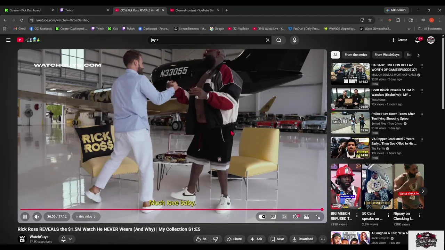Open DA BABY Million Dollaz video thumbnail
445x250 pixels.
pos(350,74)
